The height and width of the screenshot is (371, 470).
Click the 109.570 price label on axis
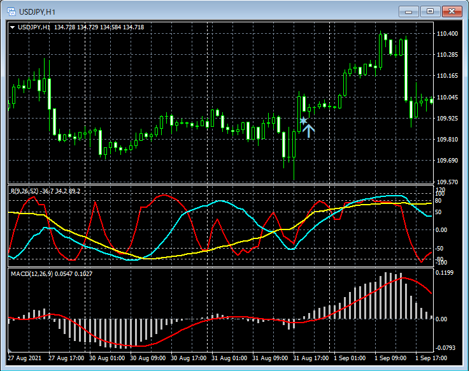point(448,182)
